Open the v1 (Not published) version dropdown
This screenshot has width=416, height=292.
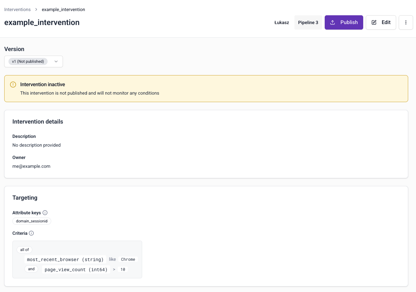[34, 61]
